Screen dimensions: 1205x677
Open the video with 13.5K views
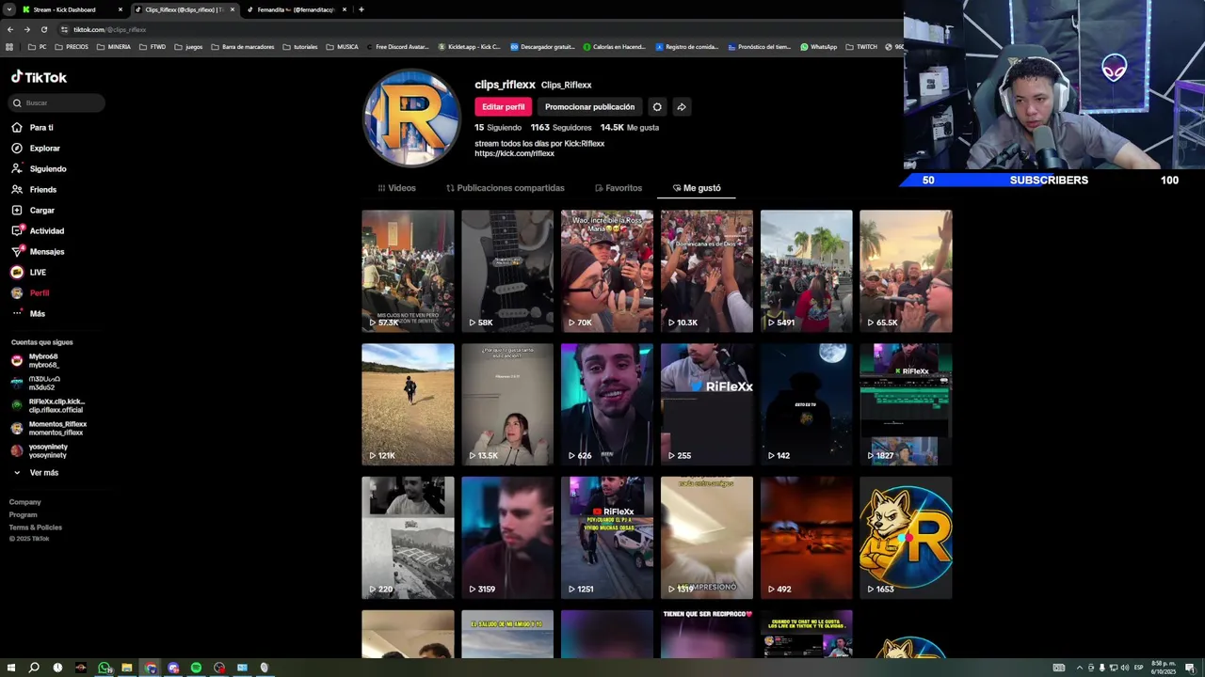coord(507,404)
